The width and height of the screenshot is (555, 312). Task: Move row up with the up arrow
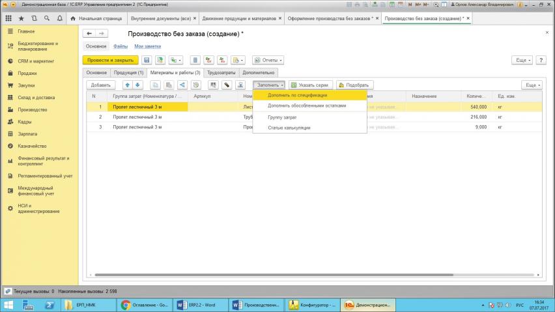point(128,85)
